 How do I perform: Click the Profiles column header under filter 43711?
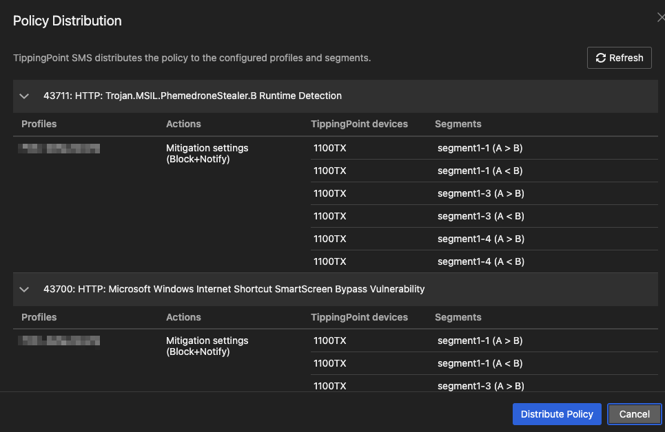(x=39, y=125)
